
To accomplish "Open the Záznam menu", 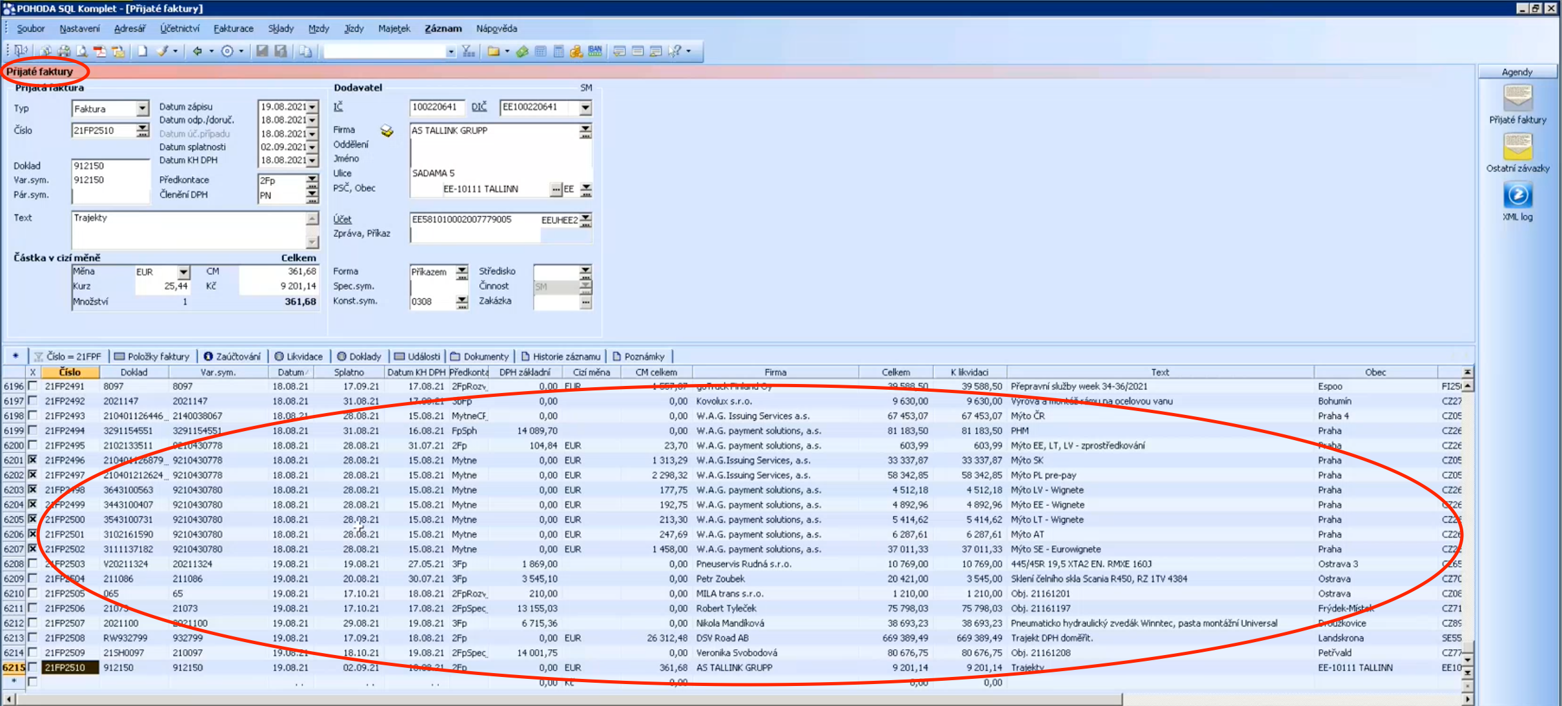I will point(443,28).
